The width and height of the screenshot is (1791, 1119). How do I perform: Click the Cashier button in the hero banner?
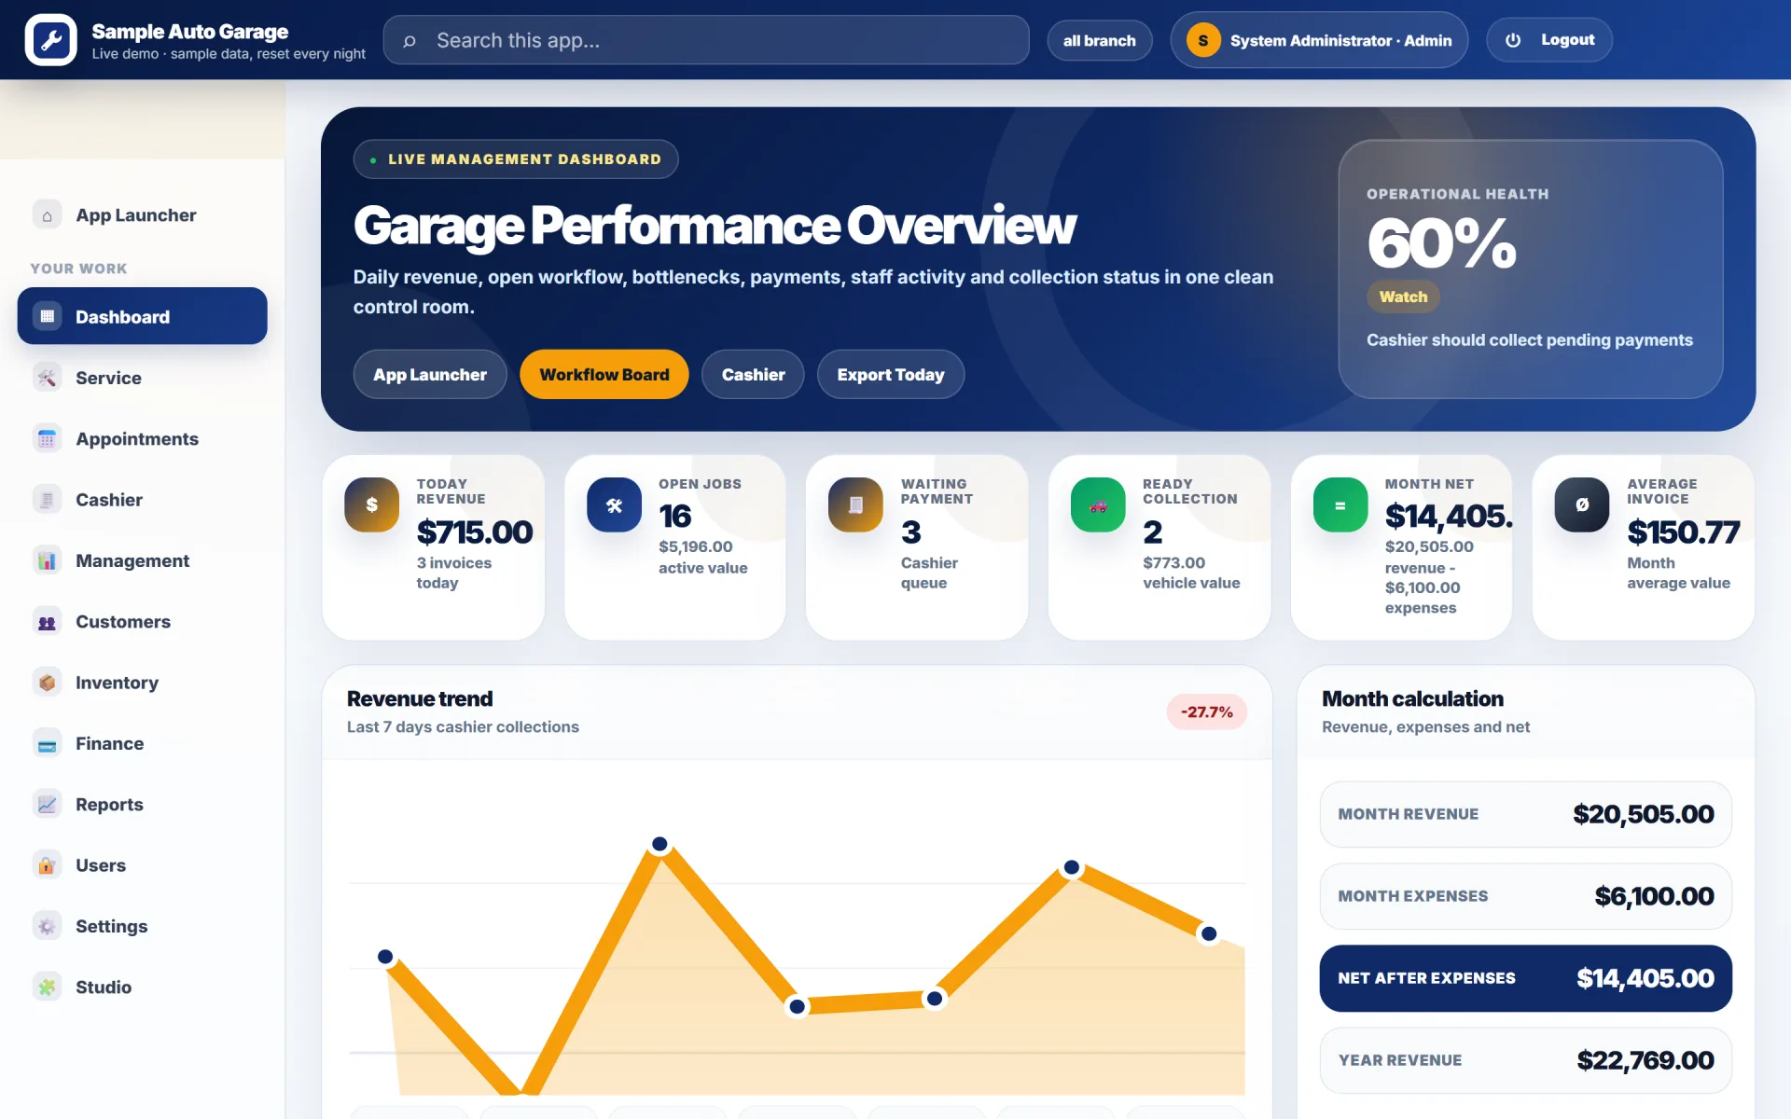tap(753, 375)
